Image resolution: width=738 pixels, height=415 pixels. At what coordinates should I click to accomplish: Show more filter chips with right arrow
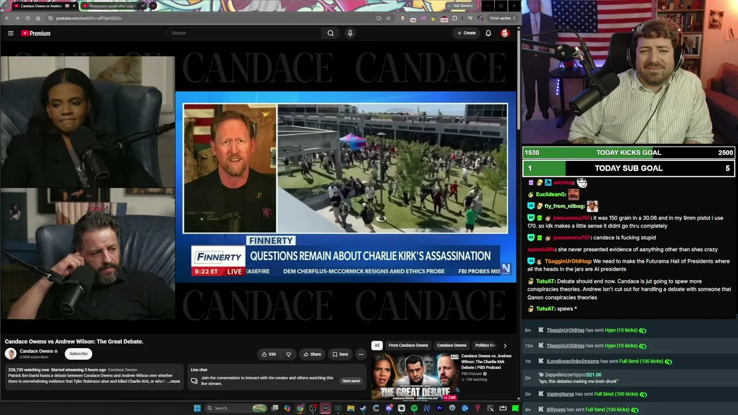[505, 345]
